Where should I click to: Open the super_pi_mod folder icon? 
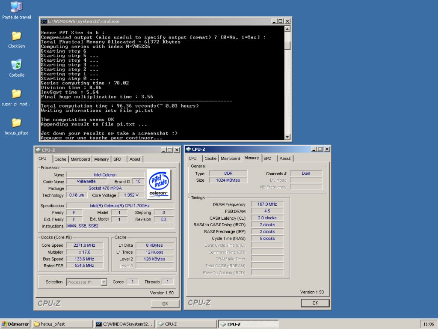(17, 94)
